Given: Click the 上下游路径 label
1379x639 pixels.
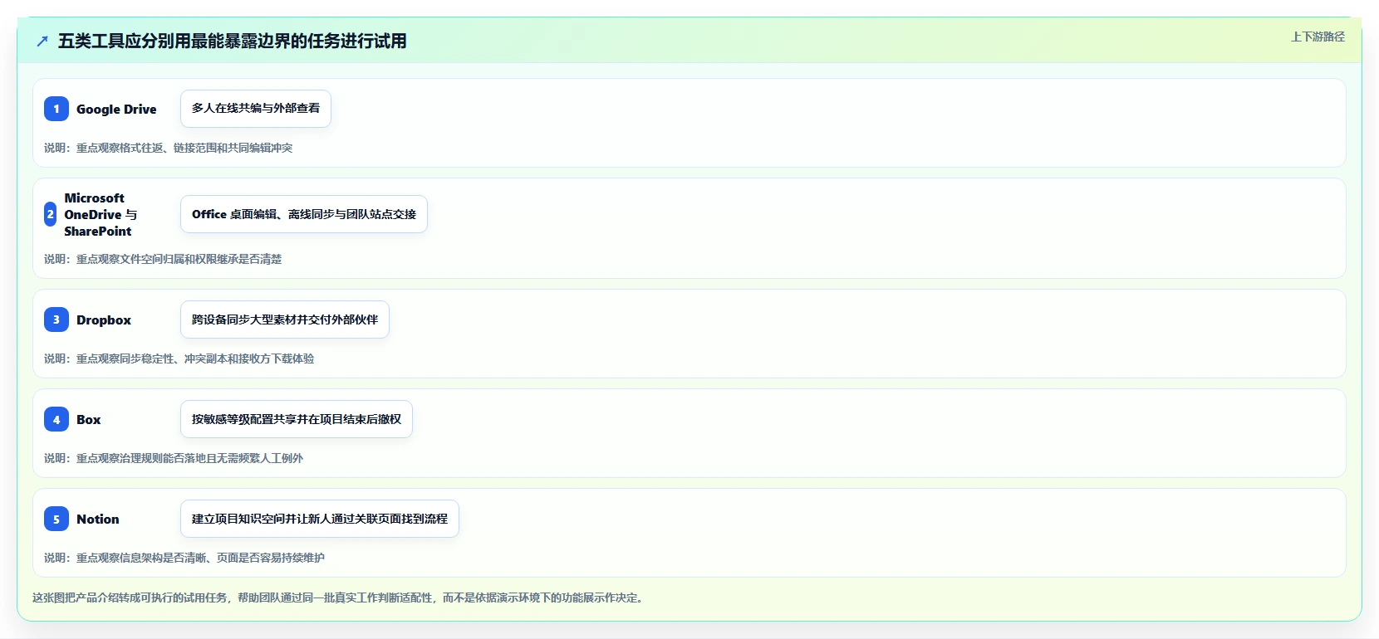Looking at the screenshot, I should 1318,37.
